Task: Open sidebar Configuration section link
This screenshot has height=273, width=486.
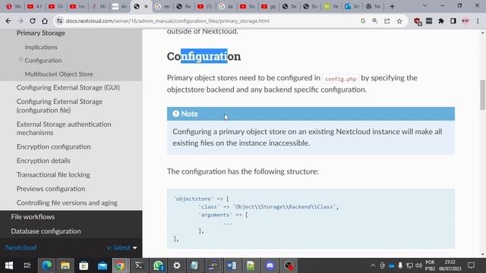Action: click(x=43, y=61)
